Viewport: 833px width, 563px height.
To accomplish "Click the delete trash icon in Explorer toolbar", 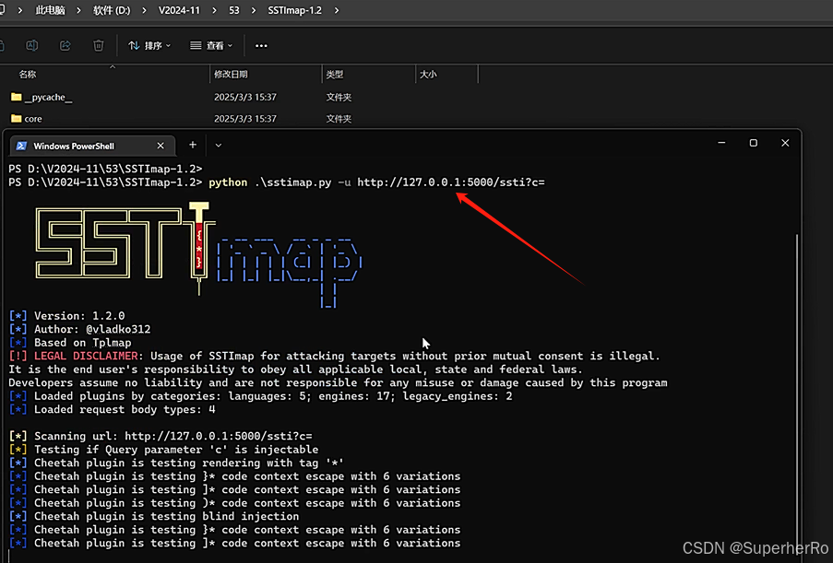I will click(99, 46).
